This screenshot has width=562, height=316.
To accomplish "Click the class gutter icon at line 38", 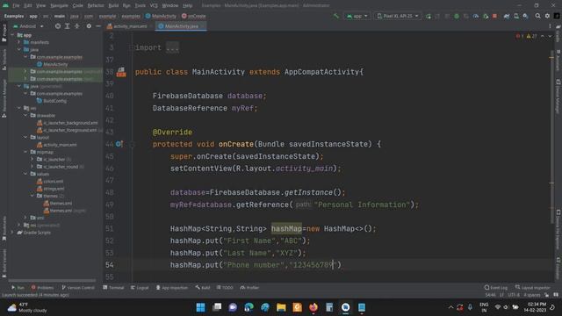I will coord(121,72).
